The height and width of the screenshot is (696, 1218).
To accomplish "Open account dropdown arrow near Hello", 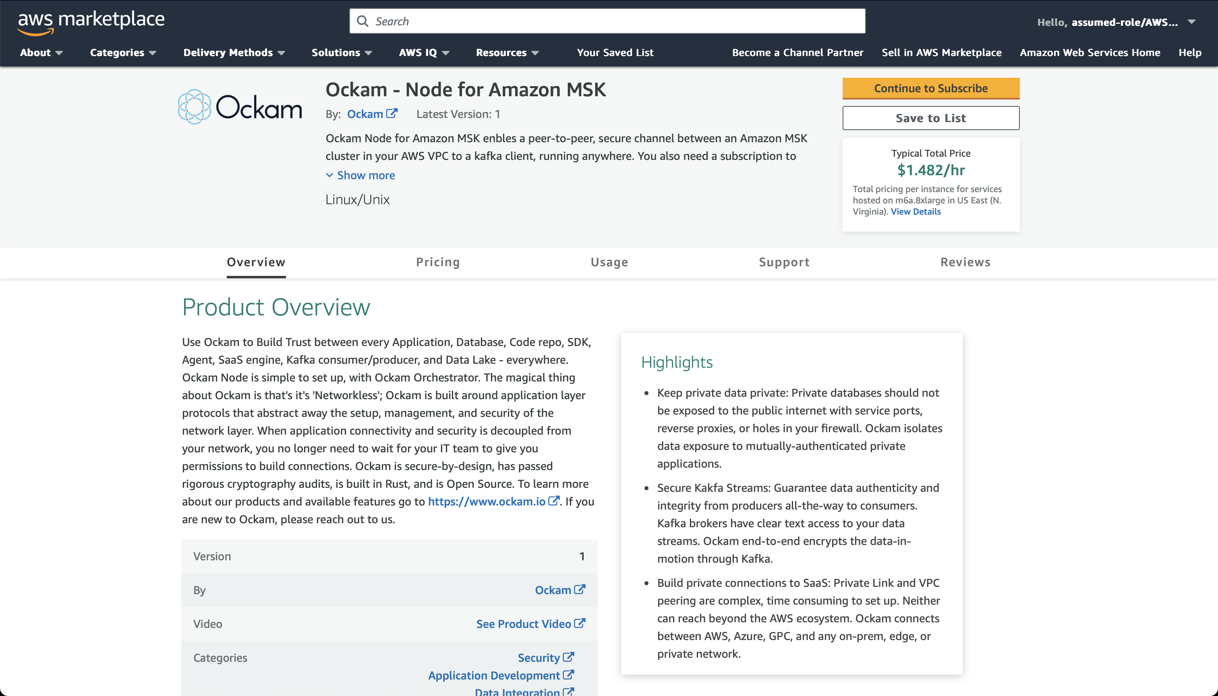I will tap(1191, 22).
